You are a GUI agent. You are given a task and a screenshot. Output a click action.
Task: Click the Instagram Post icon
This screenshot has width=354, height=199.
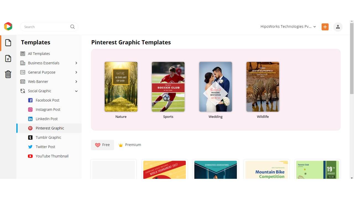(30, 109)
